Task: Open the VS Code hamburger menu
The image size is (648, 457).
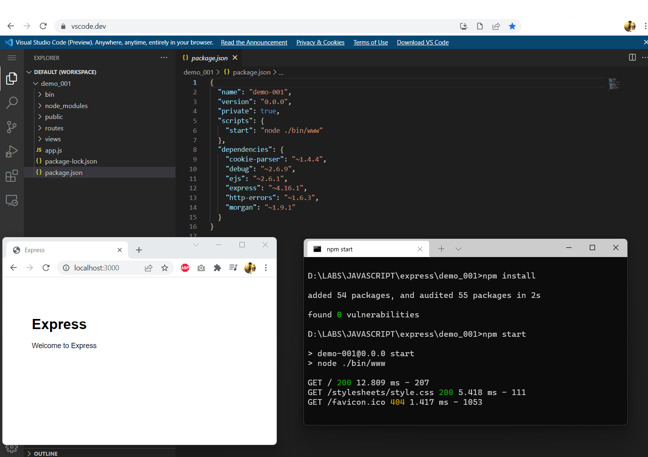Action: click(12, 58)
